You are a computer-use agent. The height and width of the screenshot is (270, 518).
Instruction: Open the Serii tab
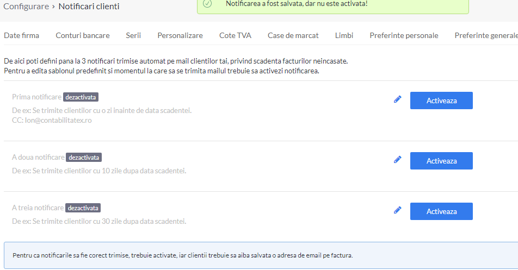[133, 36]
